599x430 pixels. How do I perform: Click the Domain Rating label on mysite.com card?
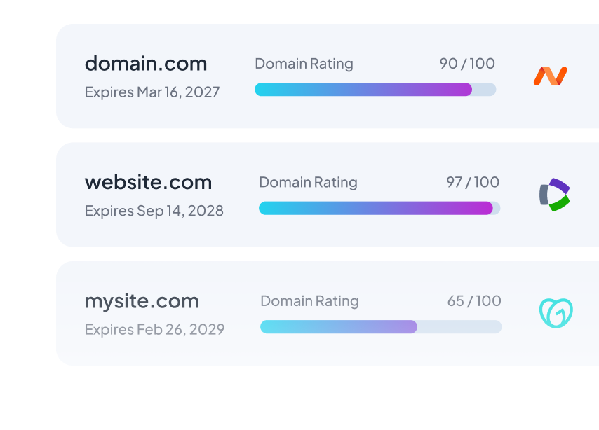click(x=309, y=300)
